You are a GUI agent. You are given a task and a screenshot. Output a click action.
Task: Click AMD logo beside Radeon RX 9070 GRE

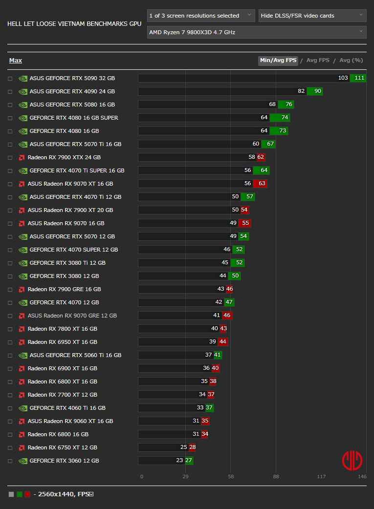(22, 316)
